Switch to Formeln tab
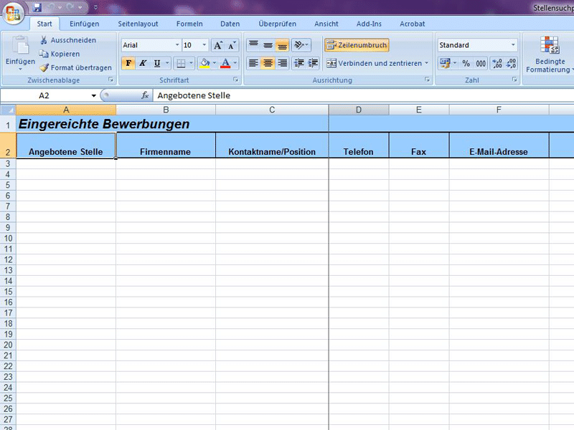Image resolution: width=574 pixels, height=430 pixels. click(189, 24)
